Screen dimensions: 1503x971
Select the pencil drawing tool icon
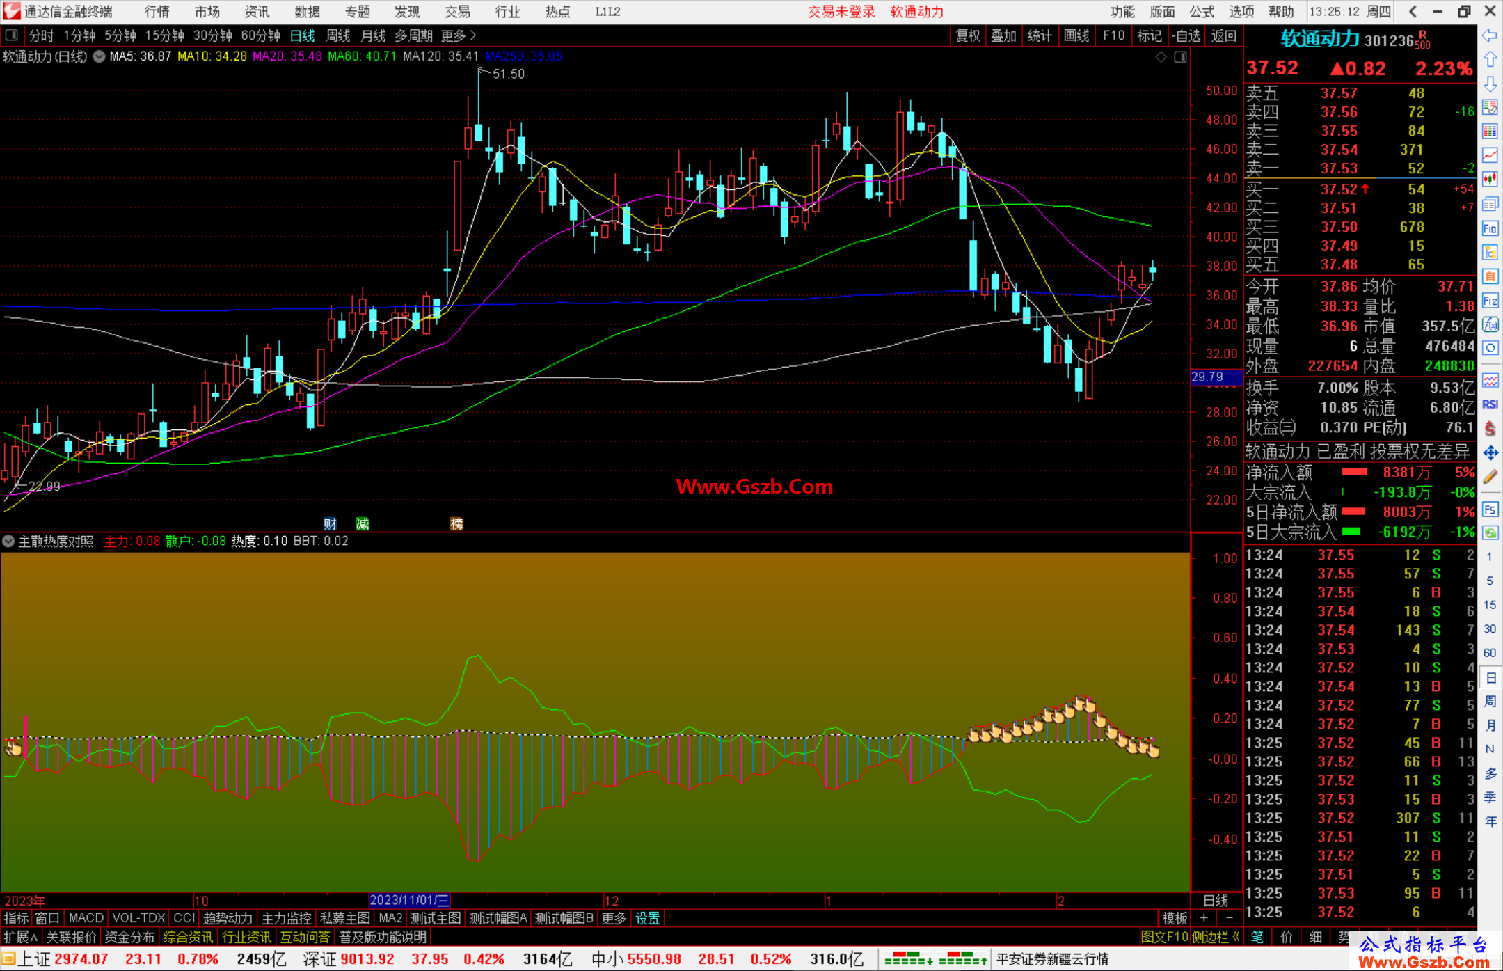[1490, 477]
